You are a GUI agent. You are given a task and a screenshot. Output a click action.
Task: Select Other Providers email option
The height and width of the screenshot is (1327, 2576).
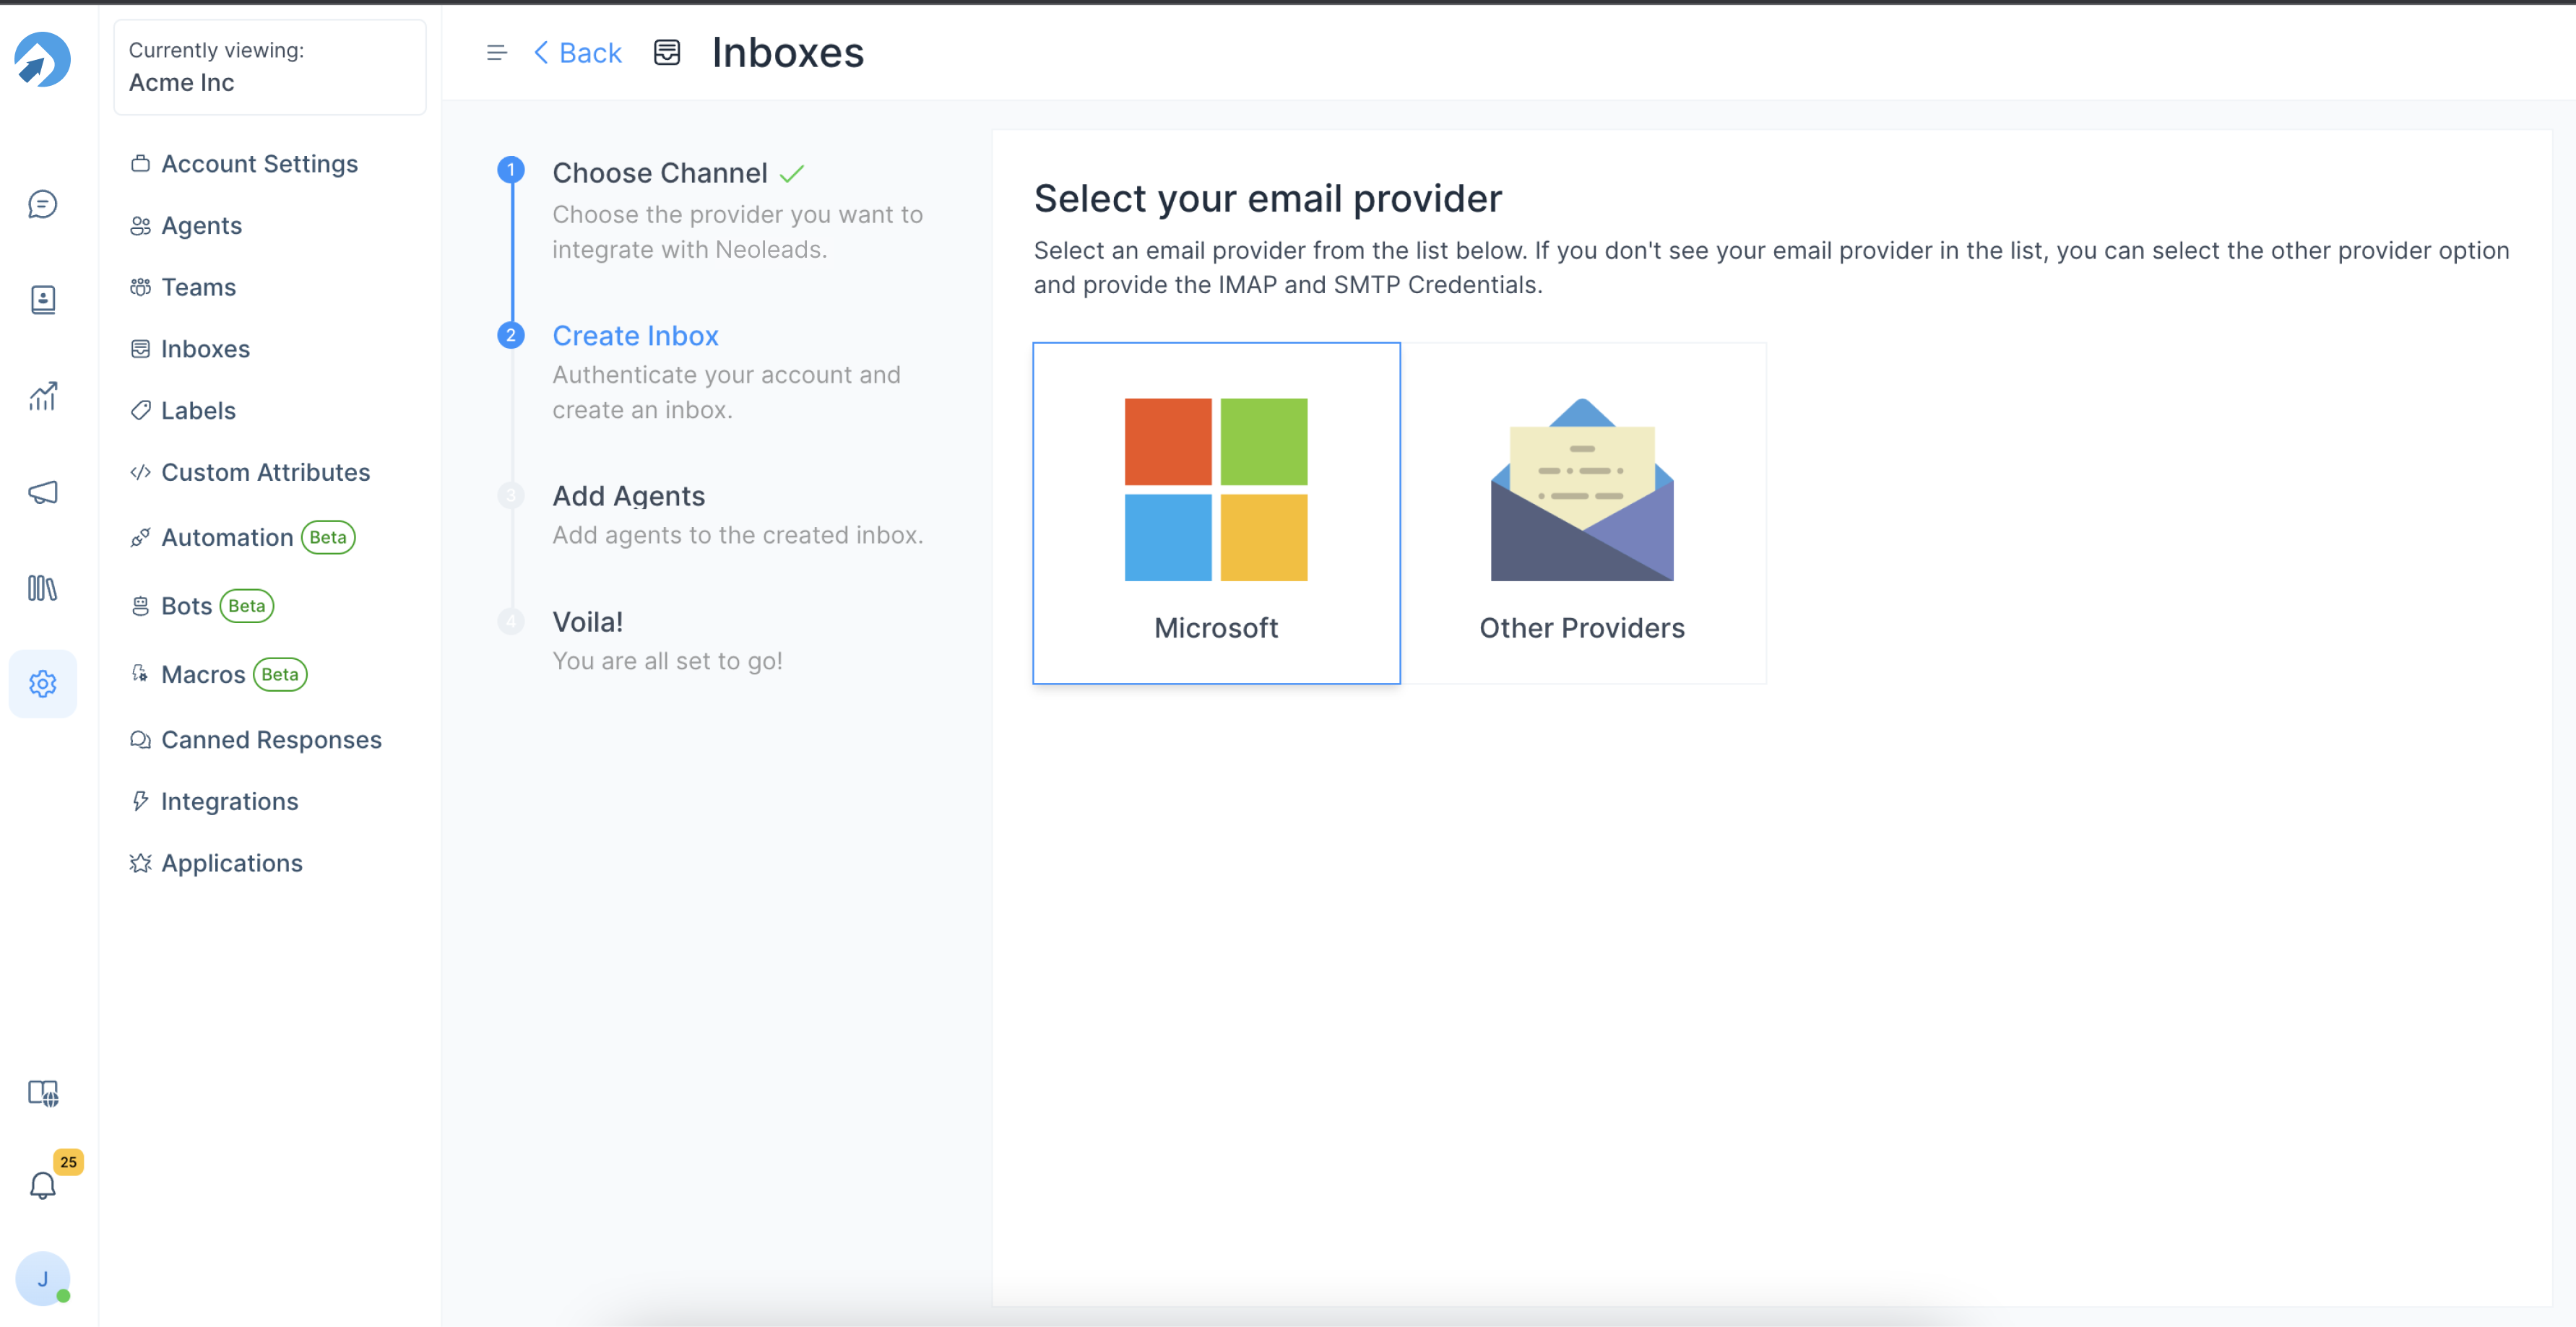point(1581,513)
